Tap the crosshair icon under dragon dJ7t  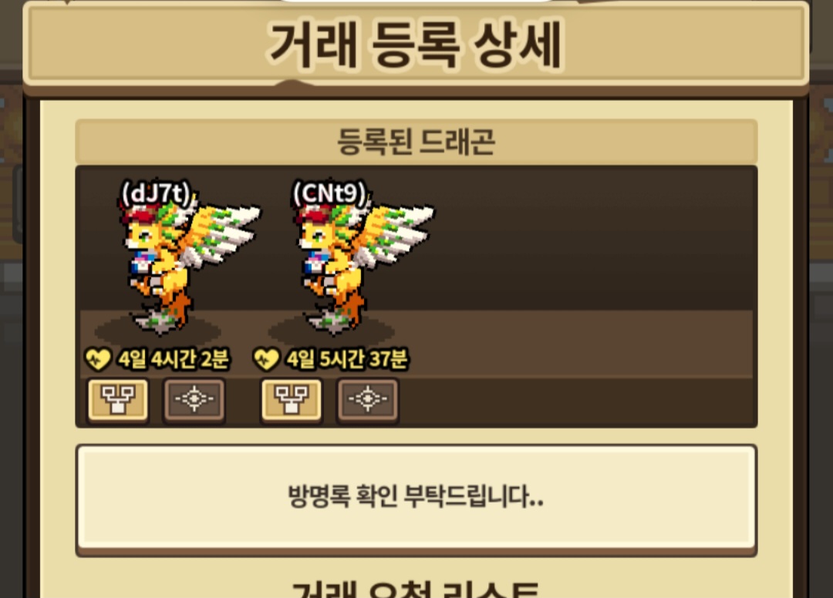click(x=194, y=401)
